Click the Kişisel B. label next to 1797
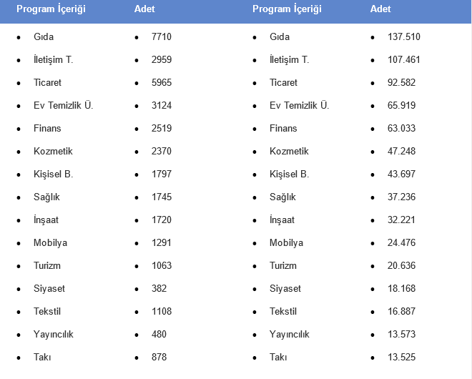The height and width of the screenshot is (379, 472). pyautogui.click(x=54, y=174)
